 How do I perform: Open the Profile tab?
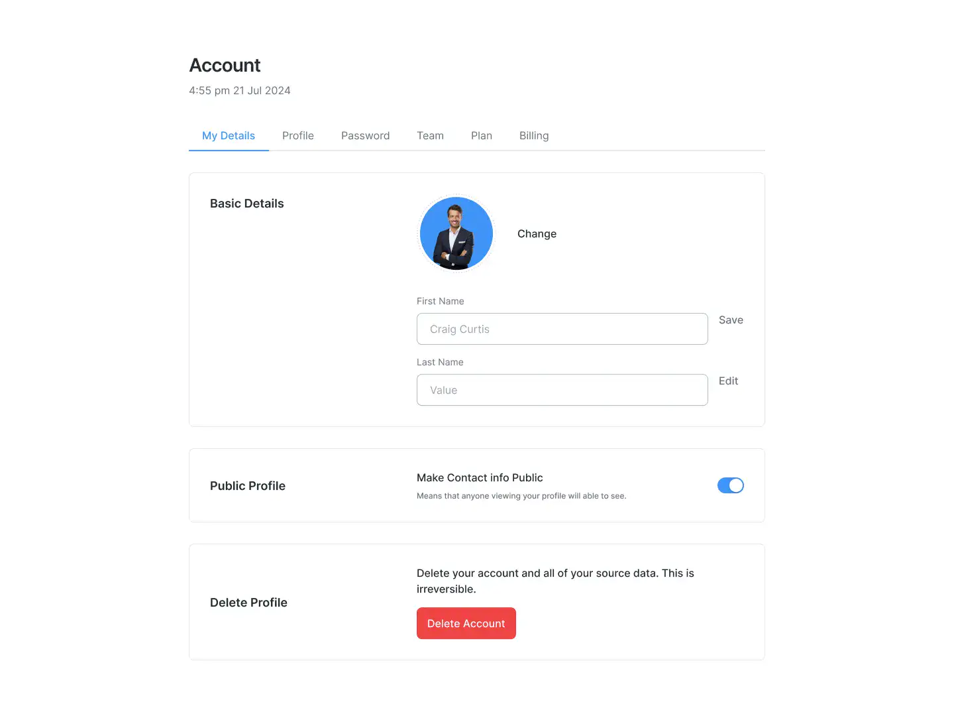[298, 135]
